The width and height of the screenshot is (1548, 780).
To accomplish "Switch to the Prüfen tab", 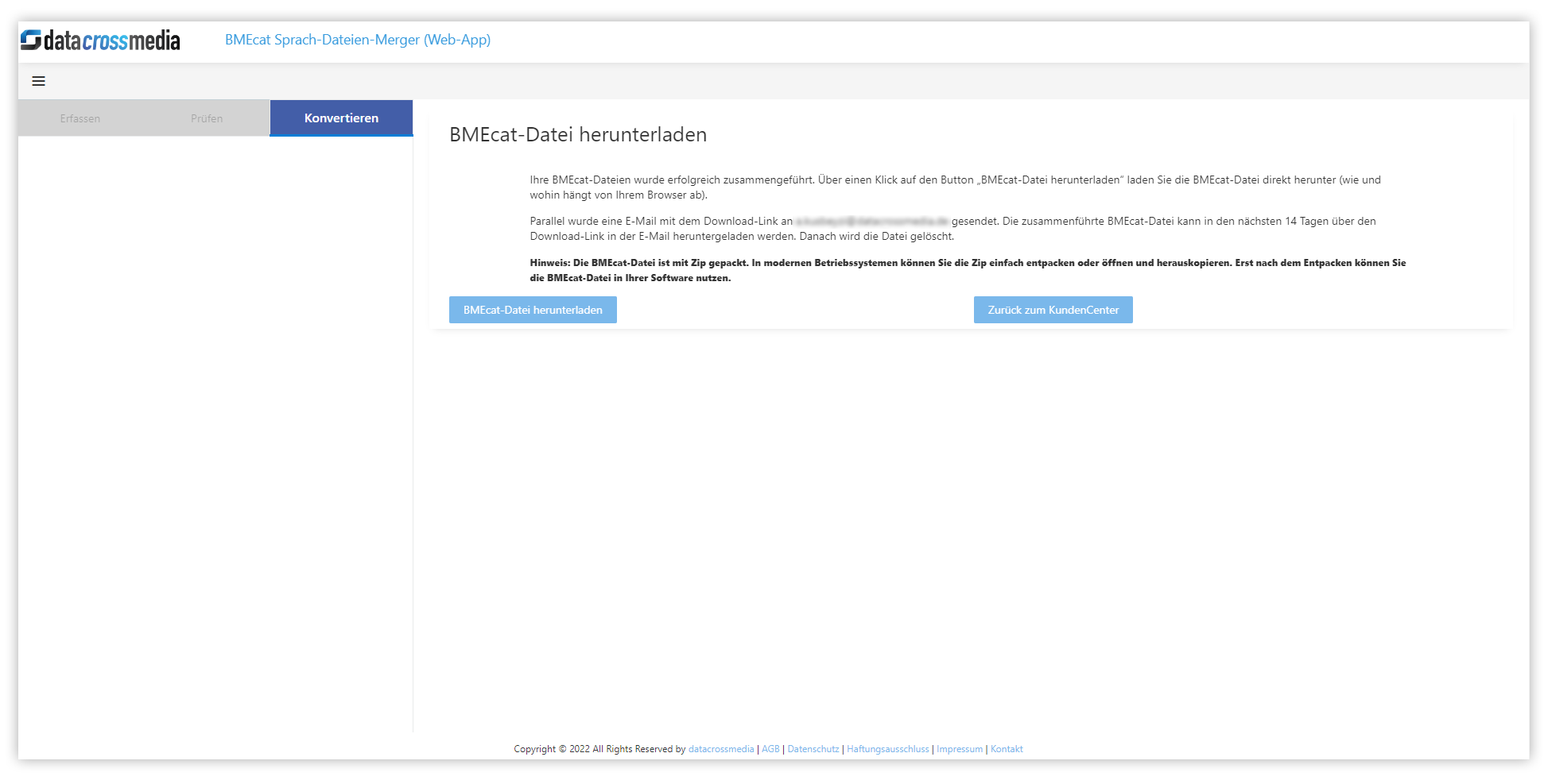I will [x=207, y=118].
